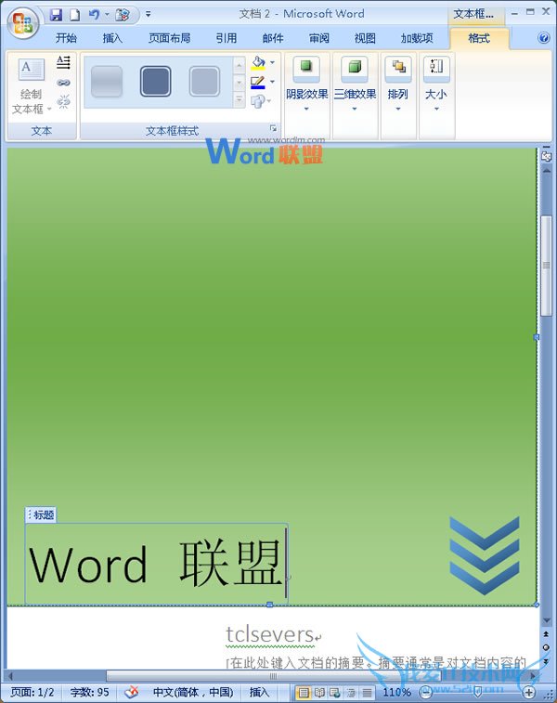Select the 格式 contextual tab
Screen dimensions: 557x703
[x=479, y=39]
